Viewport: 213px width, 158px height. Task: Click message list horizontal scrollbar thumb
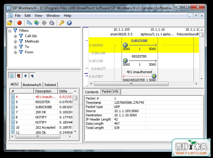tap(38, 136)
